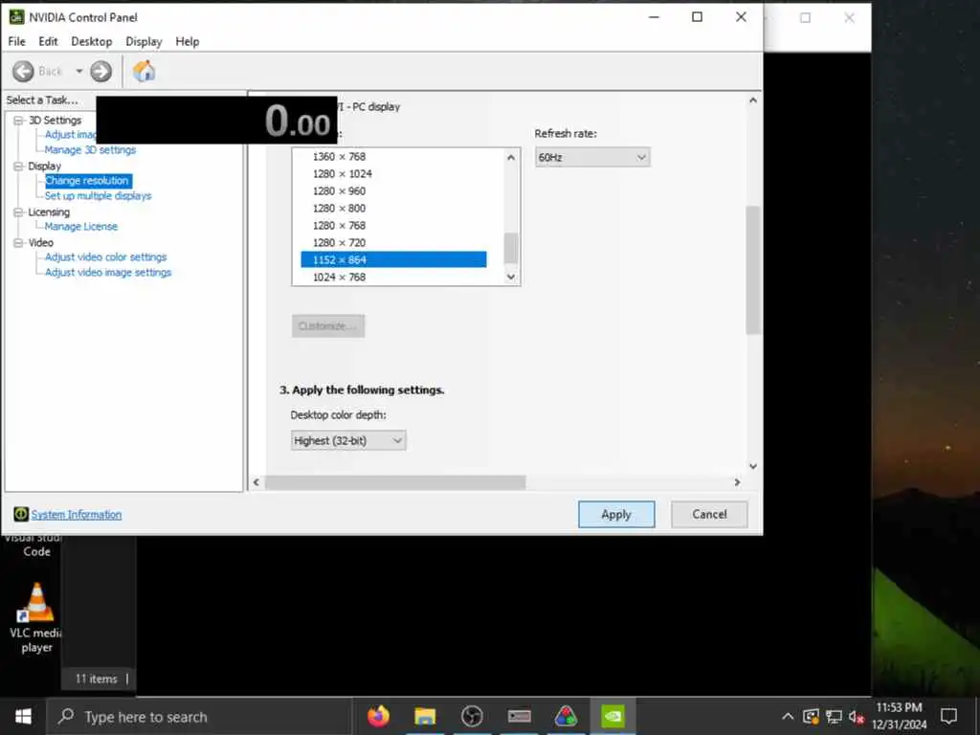Select resolution 1280 × 800

tap(393, 208)
